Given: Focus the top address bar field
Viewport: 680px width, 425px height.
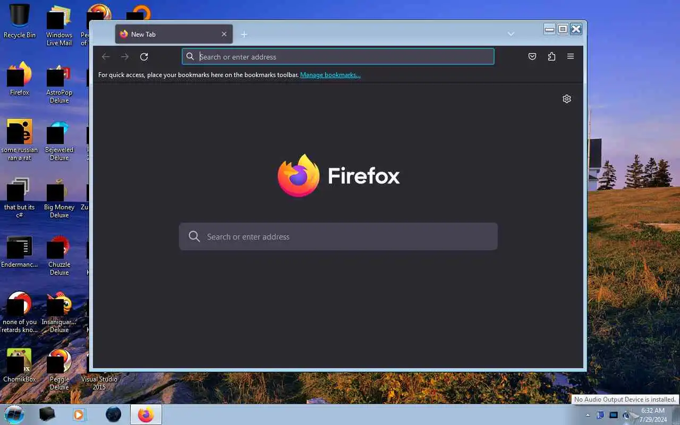Looking at the screenshot, I should coord(338,57).
